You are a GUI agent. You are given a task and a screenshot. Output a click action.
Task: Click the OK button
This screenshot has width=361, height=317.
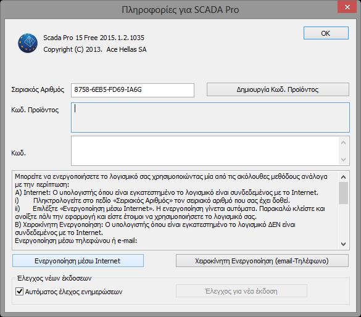click(326, 33)
